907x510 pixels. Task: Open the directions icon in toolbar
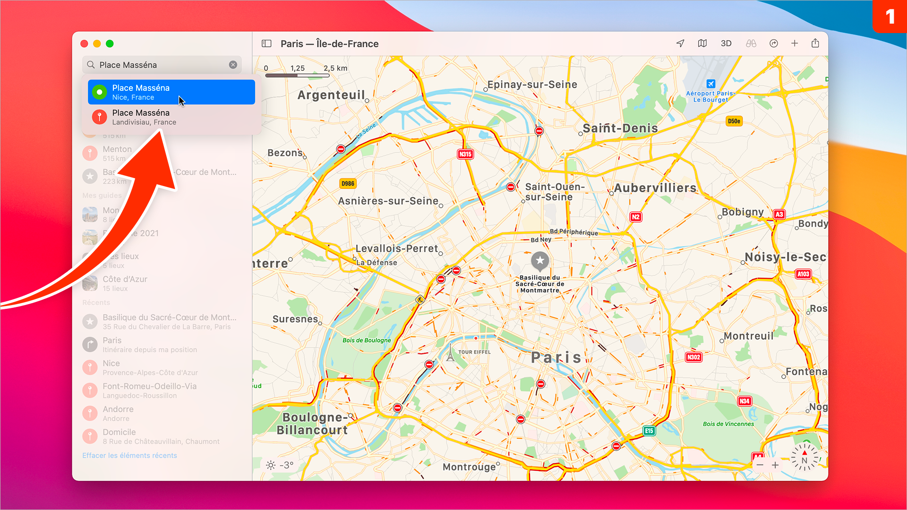coord(774,43)
